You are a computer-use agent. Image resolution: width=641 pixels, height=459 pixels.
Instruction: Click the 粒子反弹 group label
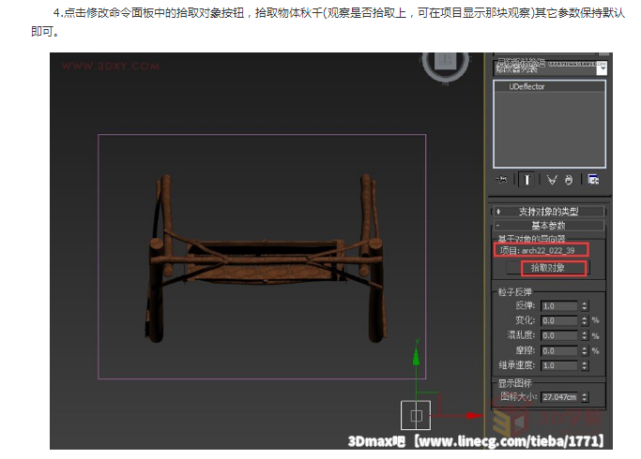(x=514, y=292)
